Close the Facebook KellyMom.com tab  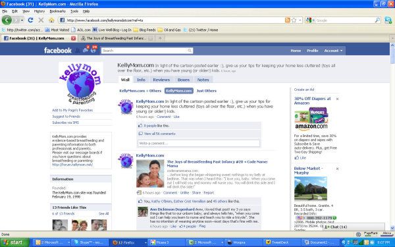pyautogui.click(x=73, y=38)
